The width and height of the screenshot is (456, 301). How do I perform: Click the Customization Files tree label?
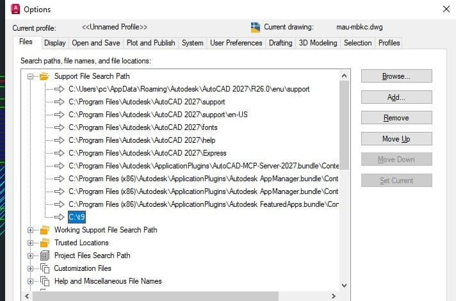pos(83,268)
